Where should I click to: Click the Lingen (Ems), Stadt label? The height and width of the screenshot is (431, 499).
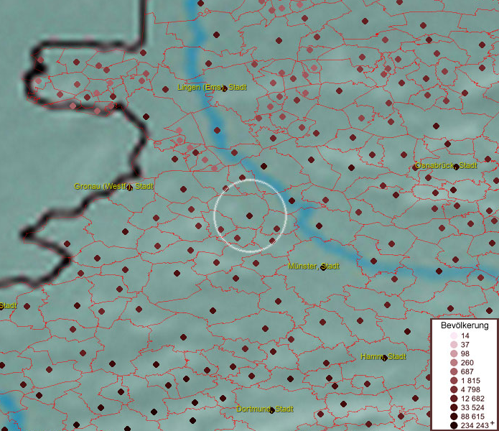(212, 87)
